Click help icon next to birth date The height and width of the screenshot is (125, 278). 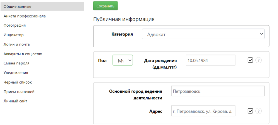pos(259,60)
